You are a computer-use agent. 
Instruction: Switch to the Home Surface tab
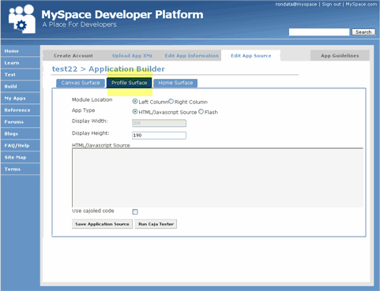pyautogui.click(x=175, y=83)
